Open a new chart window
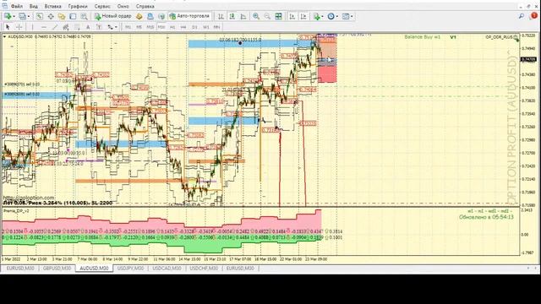The height and width of the screenshot is (304, 541). (8, 16)
